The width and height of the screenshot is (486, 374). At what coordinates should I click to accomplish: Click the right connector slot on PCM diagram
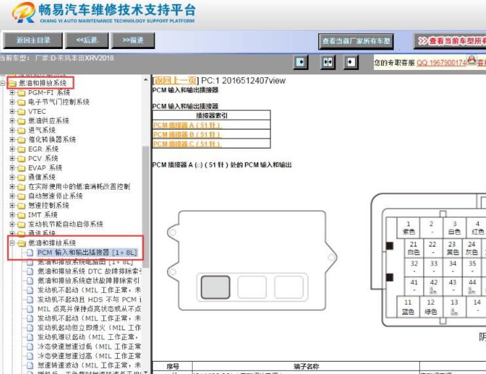pos(289,287)
